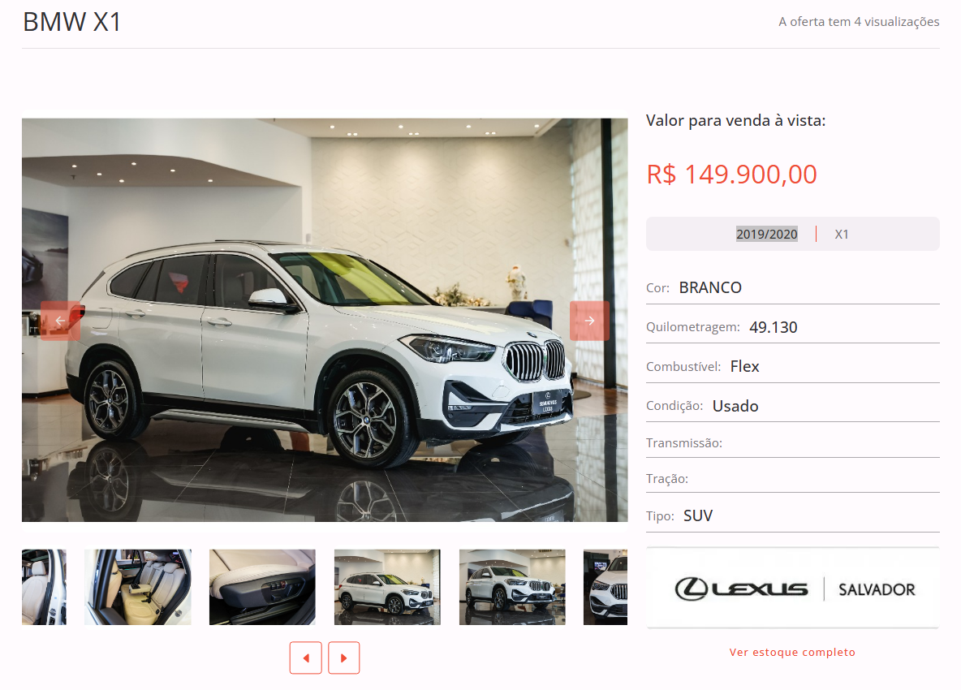Select the partially visible first thumbnail
The width and height of the screenshot is (961, 690).
coord(44,587)
